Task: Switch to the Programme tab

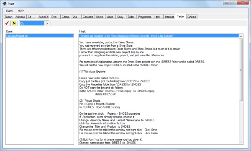Action: coord(145,17)
